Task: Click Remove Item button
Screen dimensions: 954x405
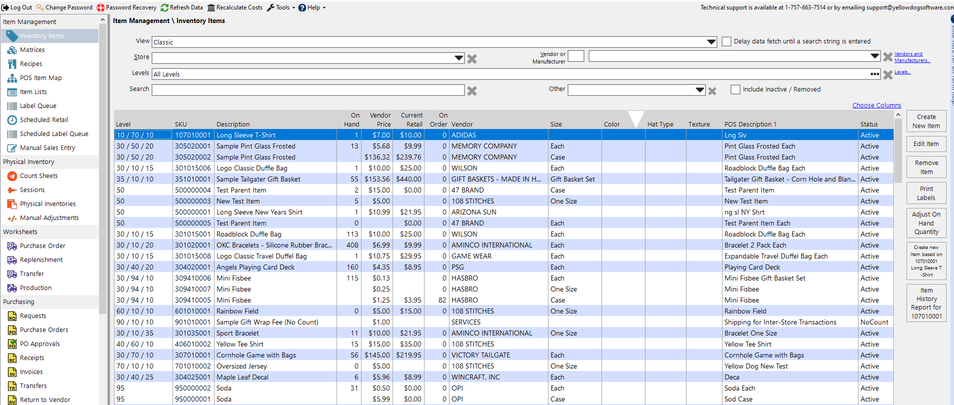Action: [926, 167]
